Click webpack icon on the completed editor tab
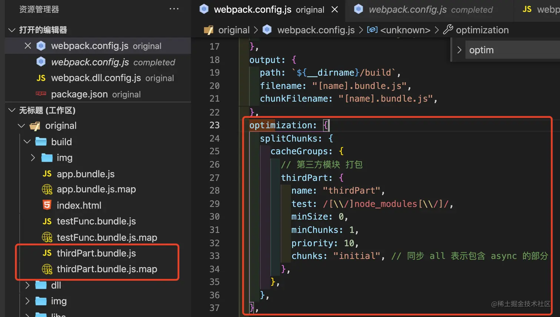This screenshot has height=317, width=560. [359, 9]
